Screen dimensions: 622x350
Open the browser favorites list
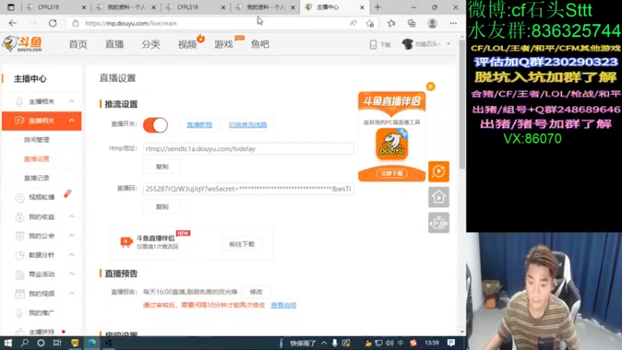click(391, 23)
